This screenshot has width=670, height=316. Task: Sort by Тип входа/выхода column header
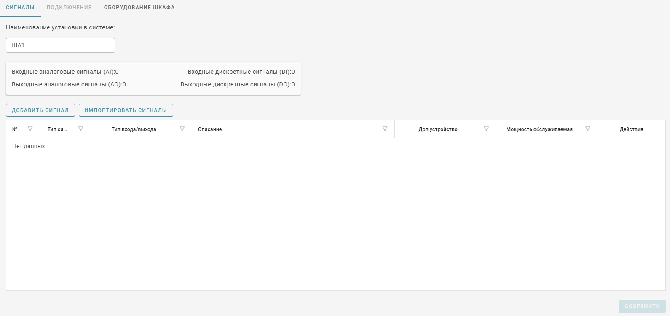click(134, 129)
